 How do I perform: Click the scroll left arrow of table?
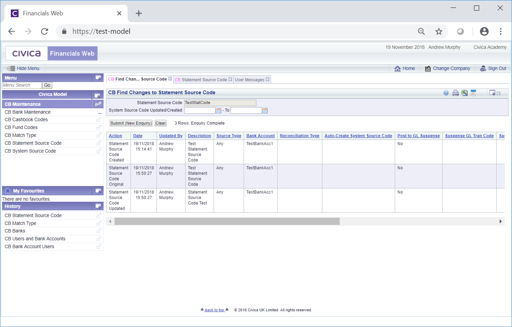pos(110,222)
